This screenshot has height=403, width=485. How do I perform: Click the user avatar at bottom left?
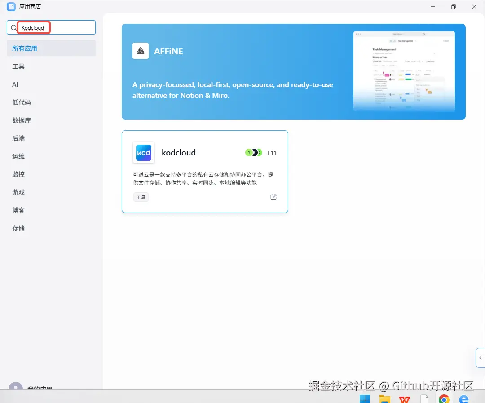click(15, 385)
